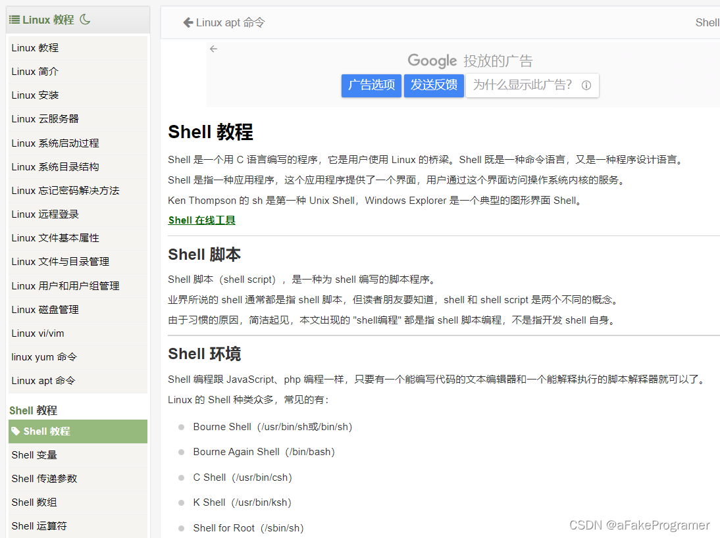This screenshot has width=720, height=538.
Task: Click the CSDN @aFakeProgramer watermark
Action: [639, 525]
